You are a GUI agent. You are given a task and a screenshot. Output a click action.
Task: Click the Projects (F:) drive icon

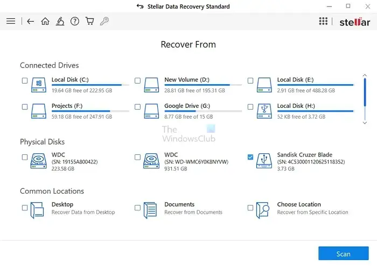pyautogui.click(x=38, y=111)
